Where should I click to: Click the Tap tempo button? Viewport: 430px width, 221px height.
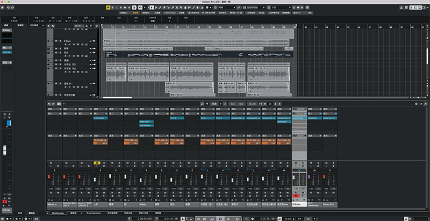coord(308,219)
